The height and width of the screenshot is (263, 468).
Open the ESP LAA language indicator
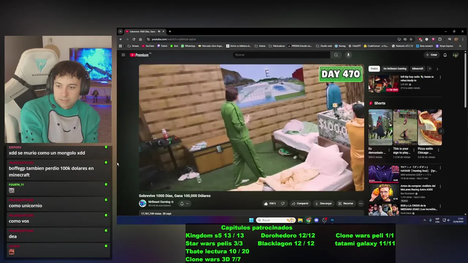pos(437,220)
